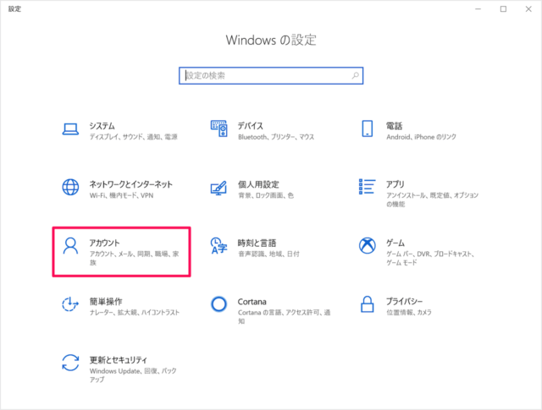
Task: Open ゲーム settings title
Action: pos(395,243)
